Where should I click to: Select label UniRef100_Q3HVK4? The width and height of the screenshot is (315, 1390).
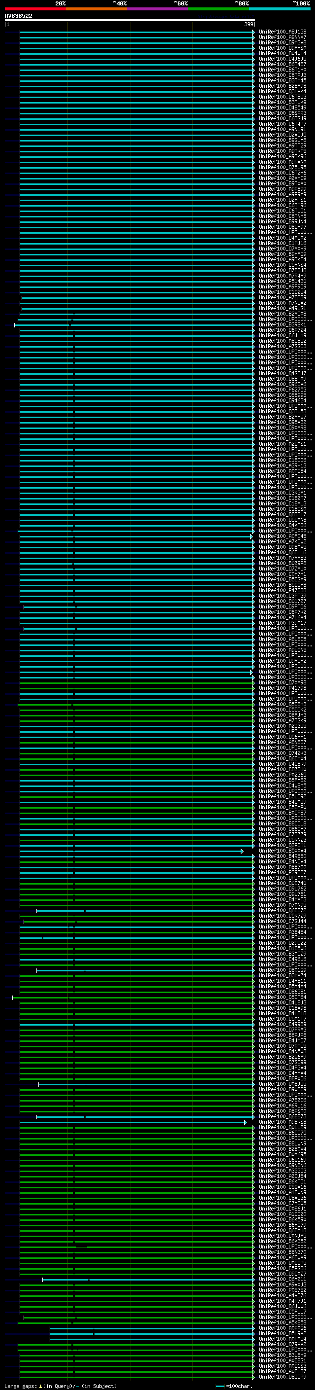click(x=283, y=91)
